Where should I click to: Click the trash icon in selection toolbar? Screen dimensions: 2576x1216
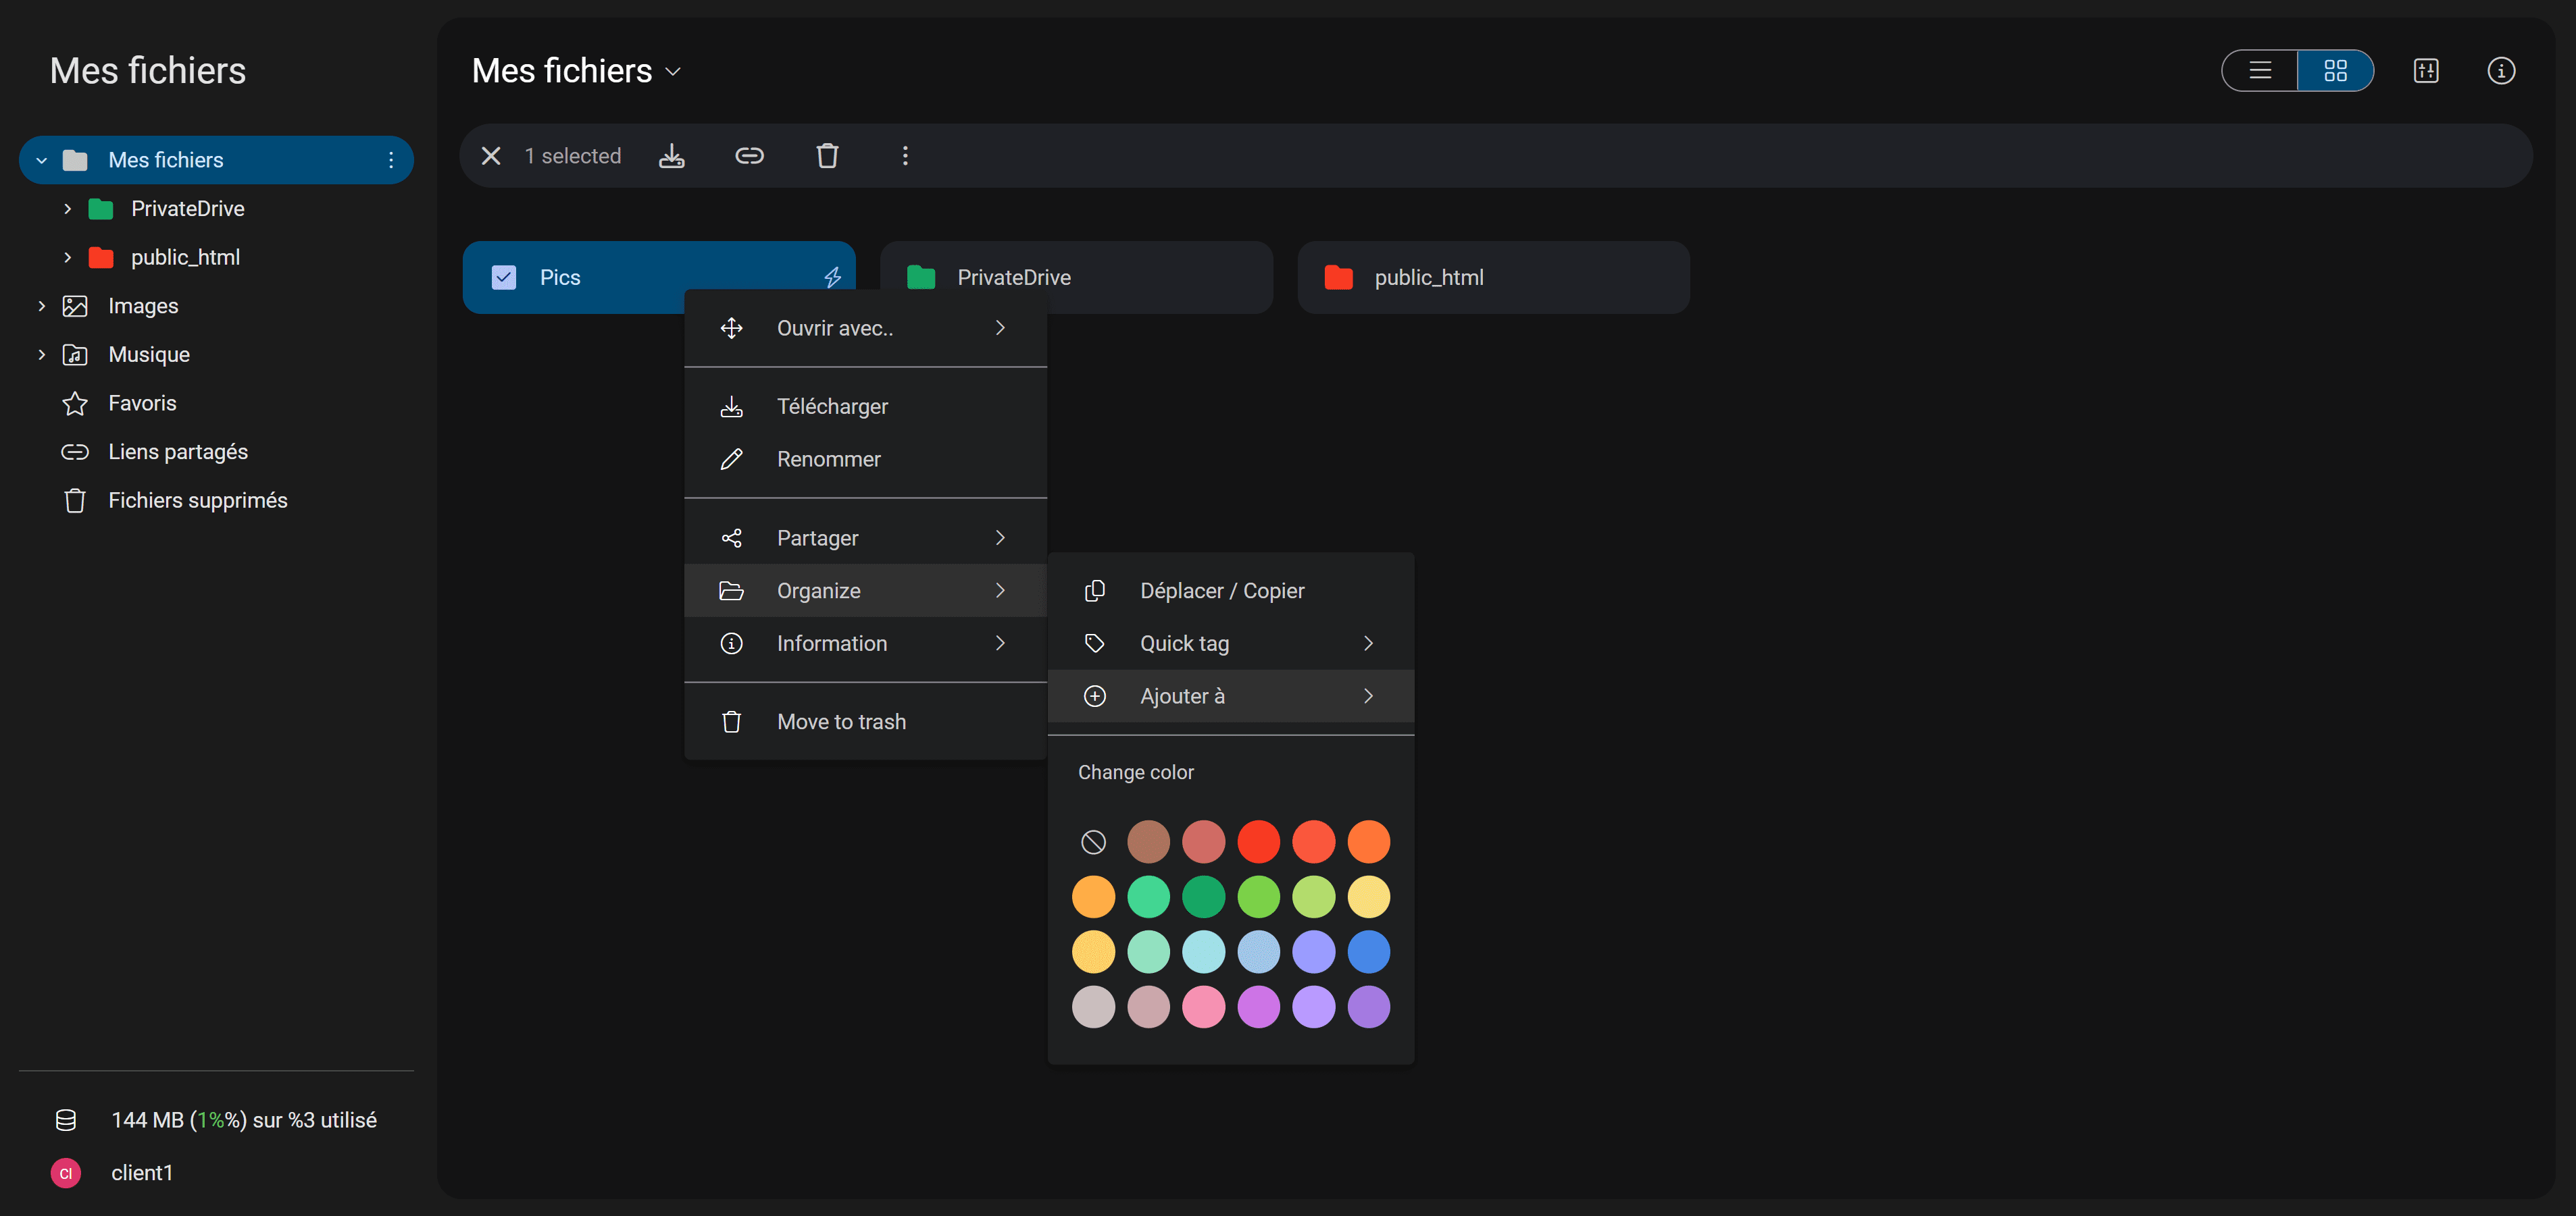pos(827,156)
